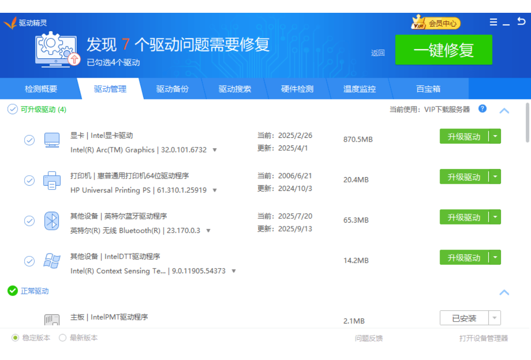Viewport: 531px width, 360px height.
Task: Switch to the 温度监控 tab
Action: 359,89
